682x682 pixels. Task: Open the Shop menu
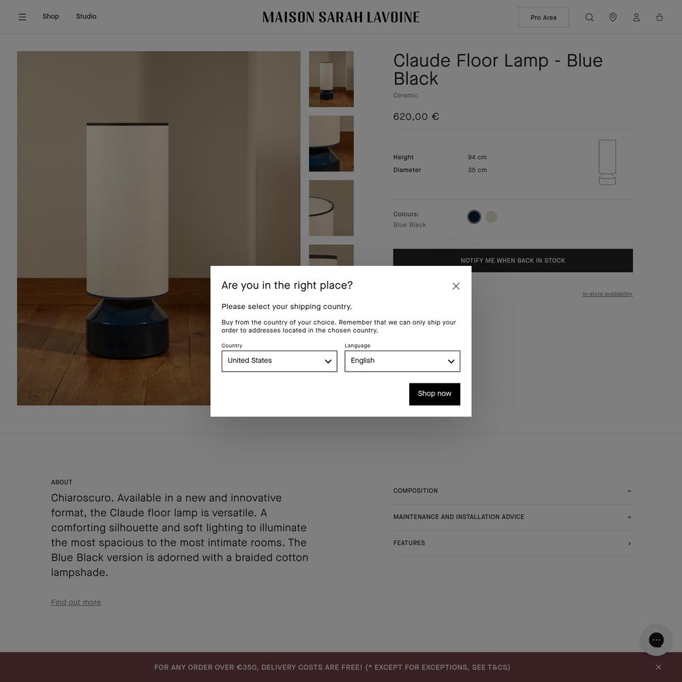(x=50, y=16)
